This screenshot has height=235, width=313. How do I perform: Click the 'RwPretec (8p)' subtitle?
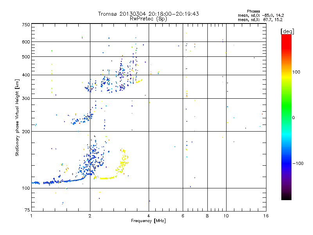click(148, 19)
